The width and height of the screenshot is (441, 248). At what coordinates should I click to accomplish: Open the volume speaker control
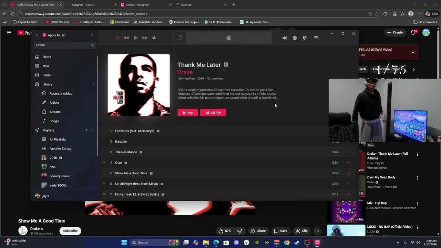coord(285,38)
